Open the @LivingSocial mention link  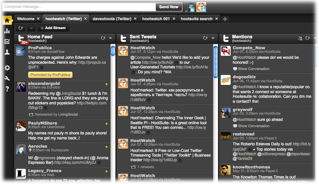point(68,93)
